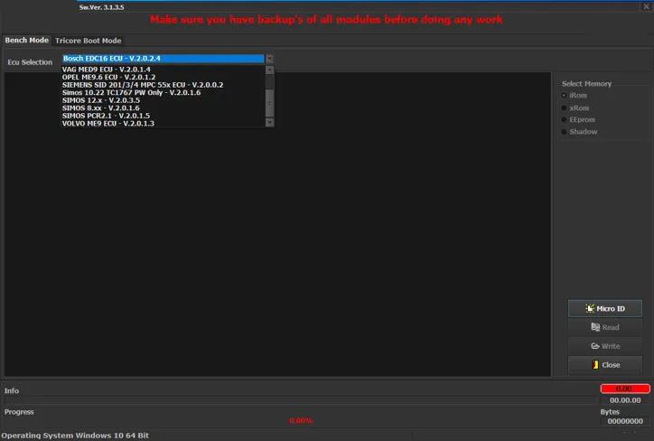Image resolution: width=654 pixels, height=441 pixels.
Task: Click the 00000000 bytes counter
Action: coord(625,421)
